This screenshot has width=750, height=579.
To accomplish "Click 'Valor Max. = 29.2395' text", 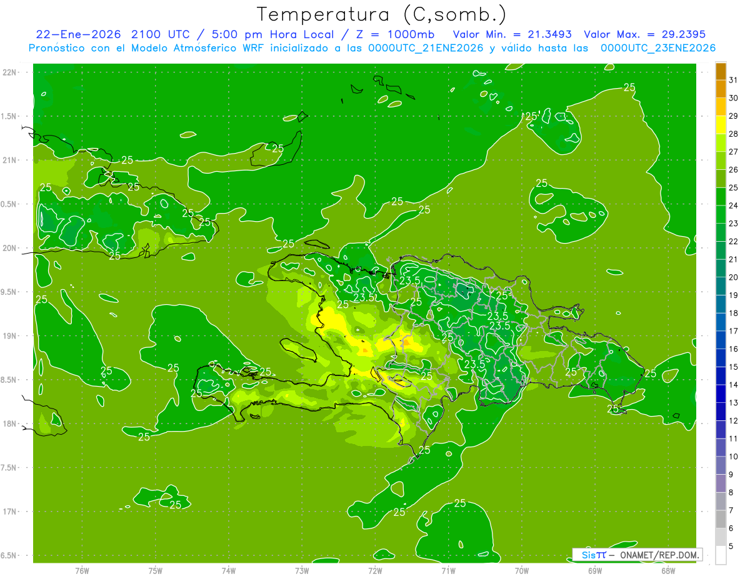I will tap(644, 34).
